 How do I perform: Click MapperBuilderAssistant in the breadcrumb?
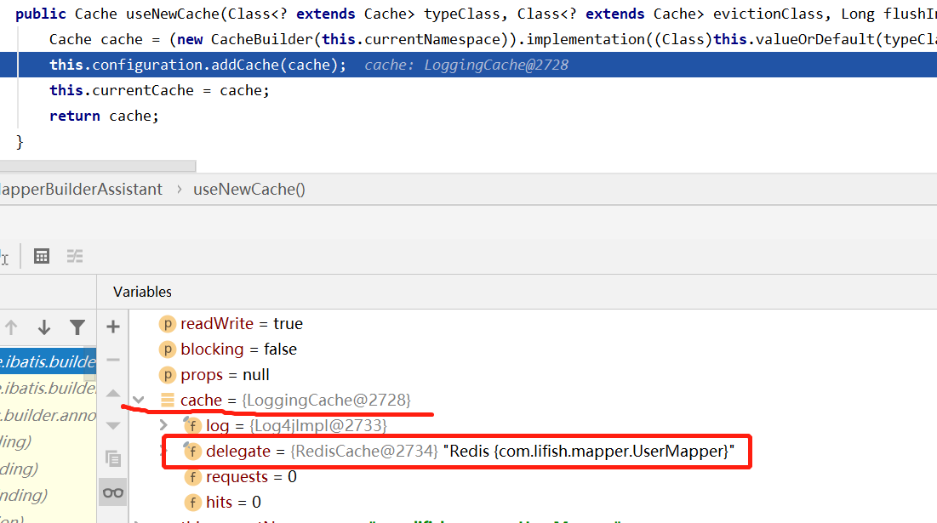[x=81, y=190]
